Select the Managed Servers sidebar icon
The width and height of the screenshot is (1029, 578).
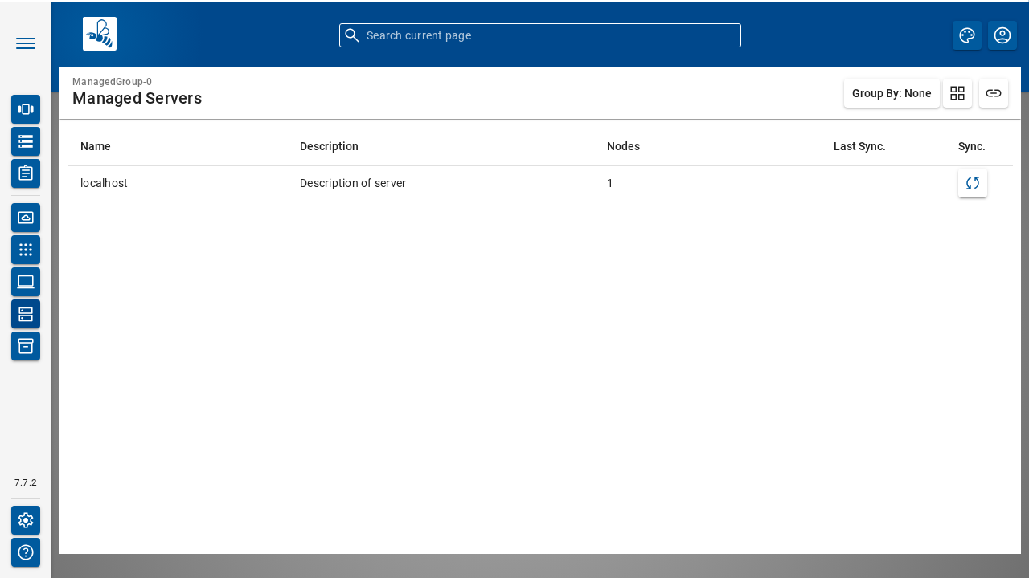(x=25, y=314)
